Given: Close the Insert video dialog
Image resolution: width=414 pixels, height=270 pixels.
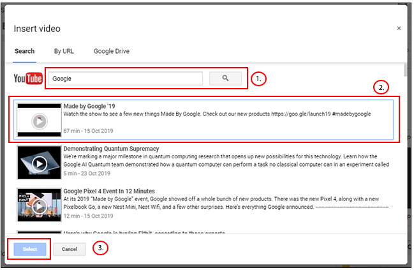Looking at the screenshot, I should point(399,28).
